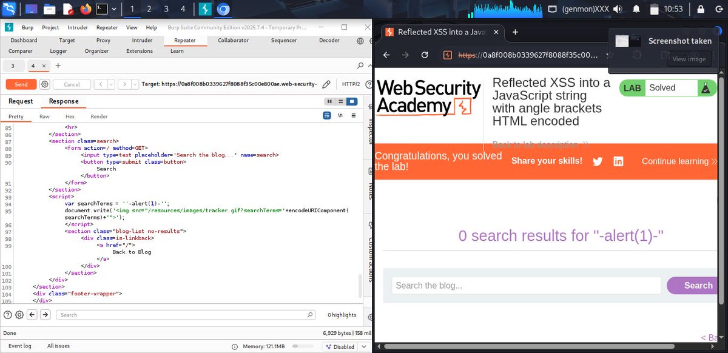Open the Kali applications menu icon
728x353 pixels.
pos(9,9)
